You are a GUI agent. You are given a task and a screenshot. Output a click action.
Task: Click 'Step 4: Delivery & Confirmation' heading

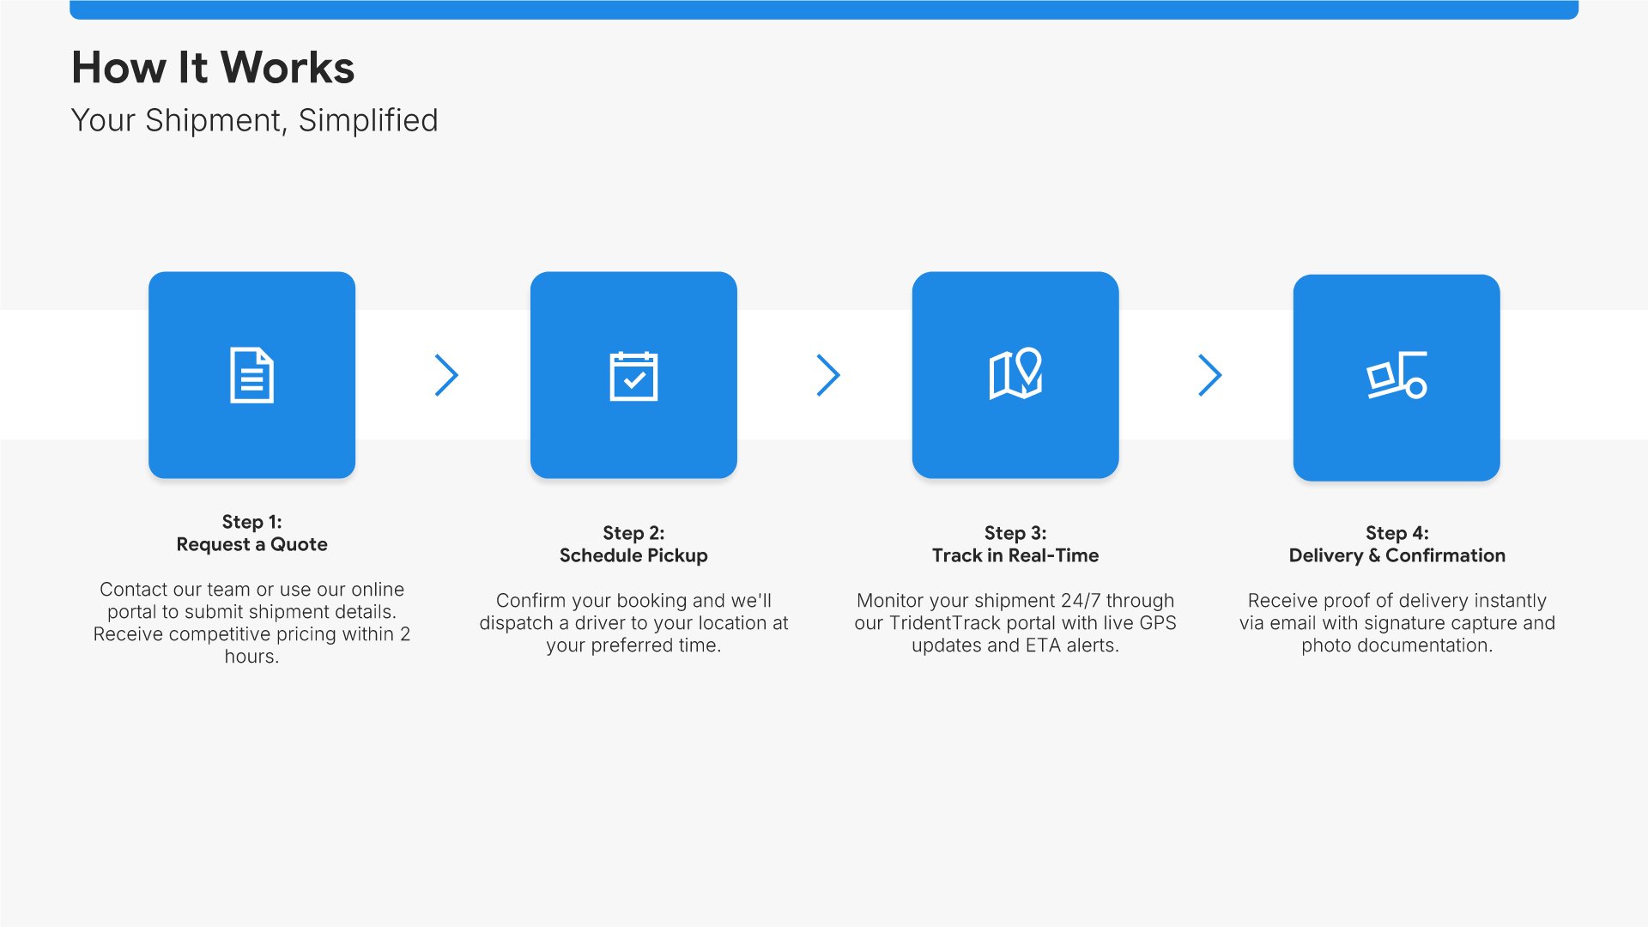1397,544
